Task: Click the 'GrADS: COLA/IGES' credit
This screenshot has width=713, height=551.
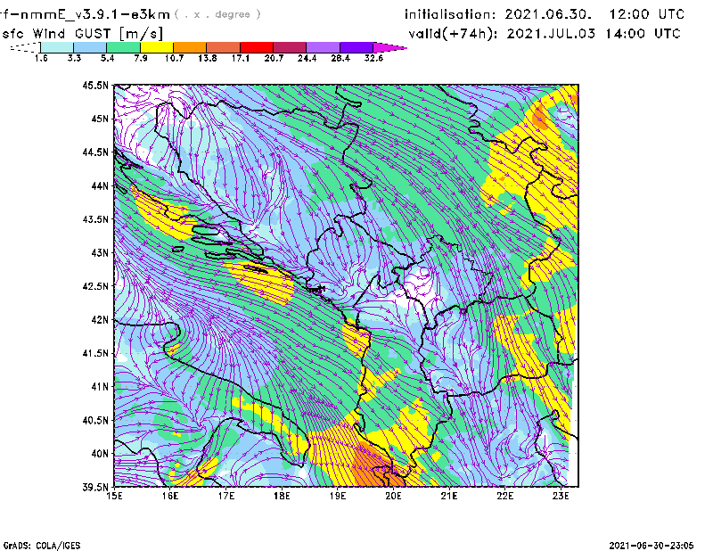Action: (x=42, y=546)
